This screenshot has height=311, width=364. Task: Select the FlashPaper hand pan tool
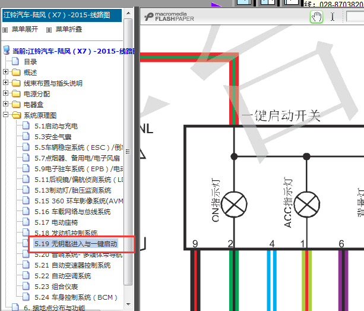tap(316, 17)
